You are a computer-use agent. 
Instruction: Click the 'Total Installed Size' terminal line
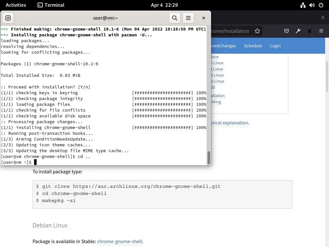point(40,75)
